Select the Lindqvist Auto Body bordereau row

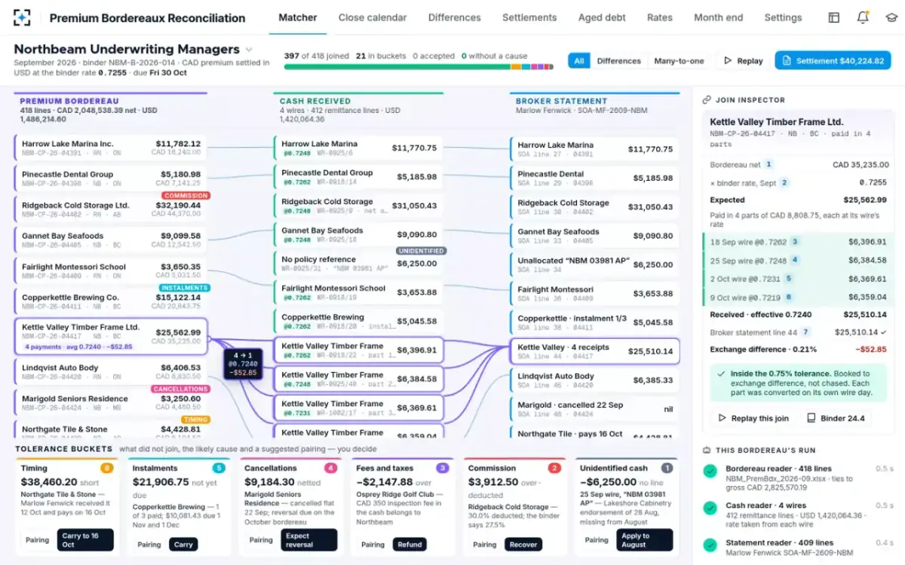[x=110, y=371]
